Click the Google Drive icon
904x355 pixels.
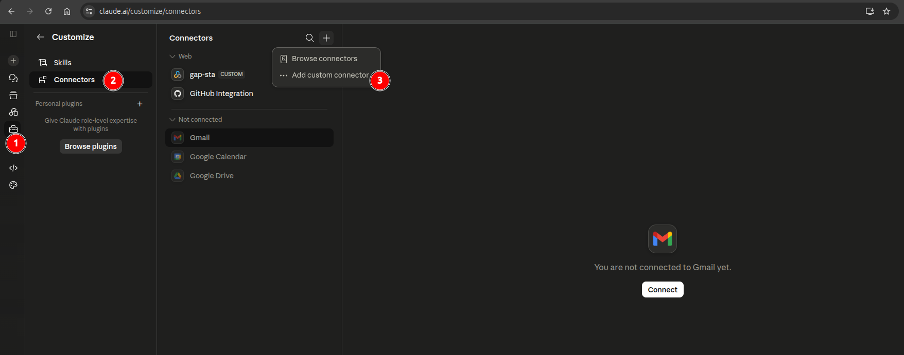pyautogui.click(x=178, y=176)
